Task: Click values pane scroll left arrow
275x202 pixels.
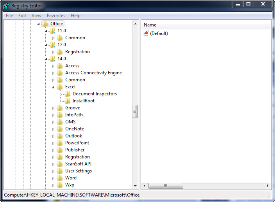Action: click(145, 186)
